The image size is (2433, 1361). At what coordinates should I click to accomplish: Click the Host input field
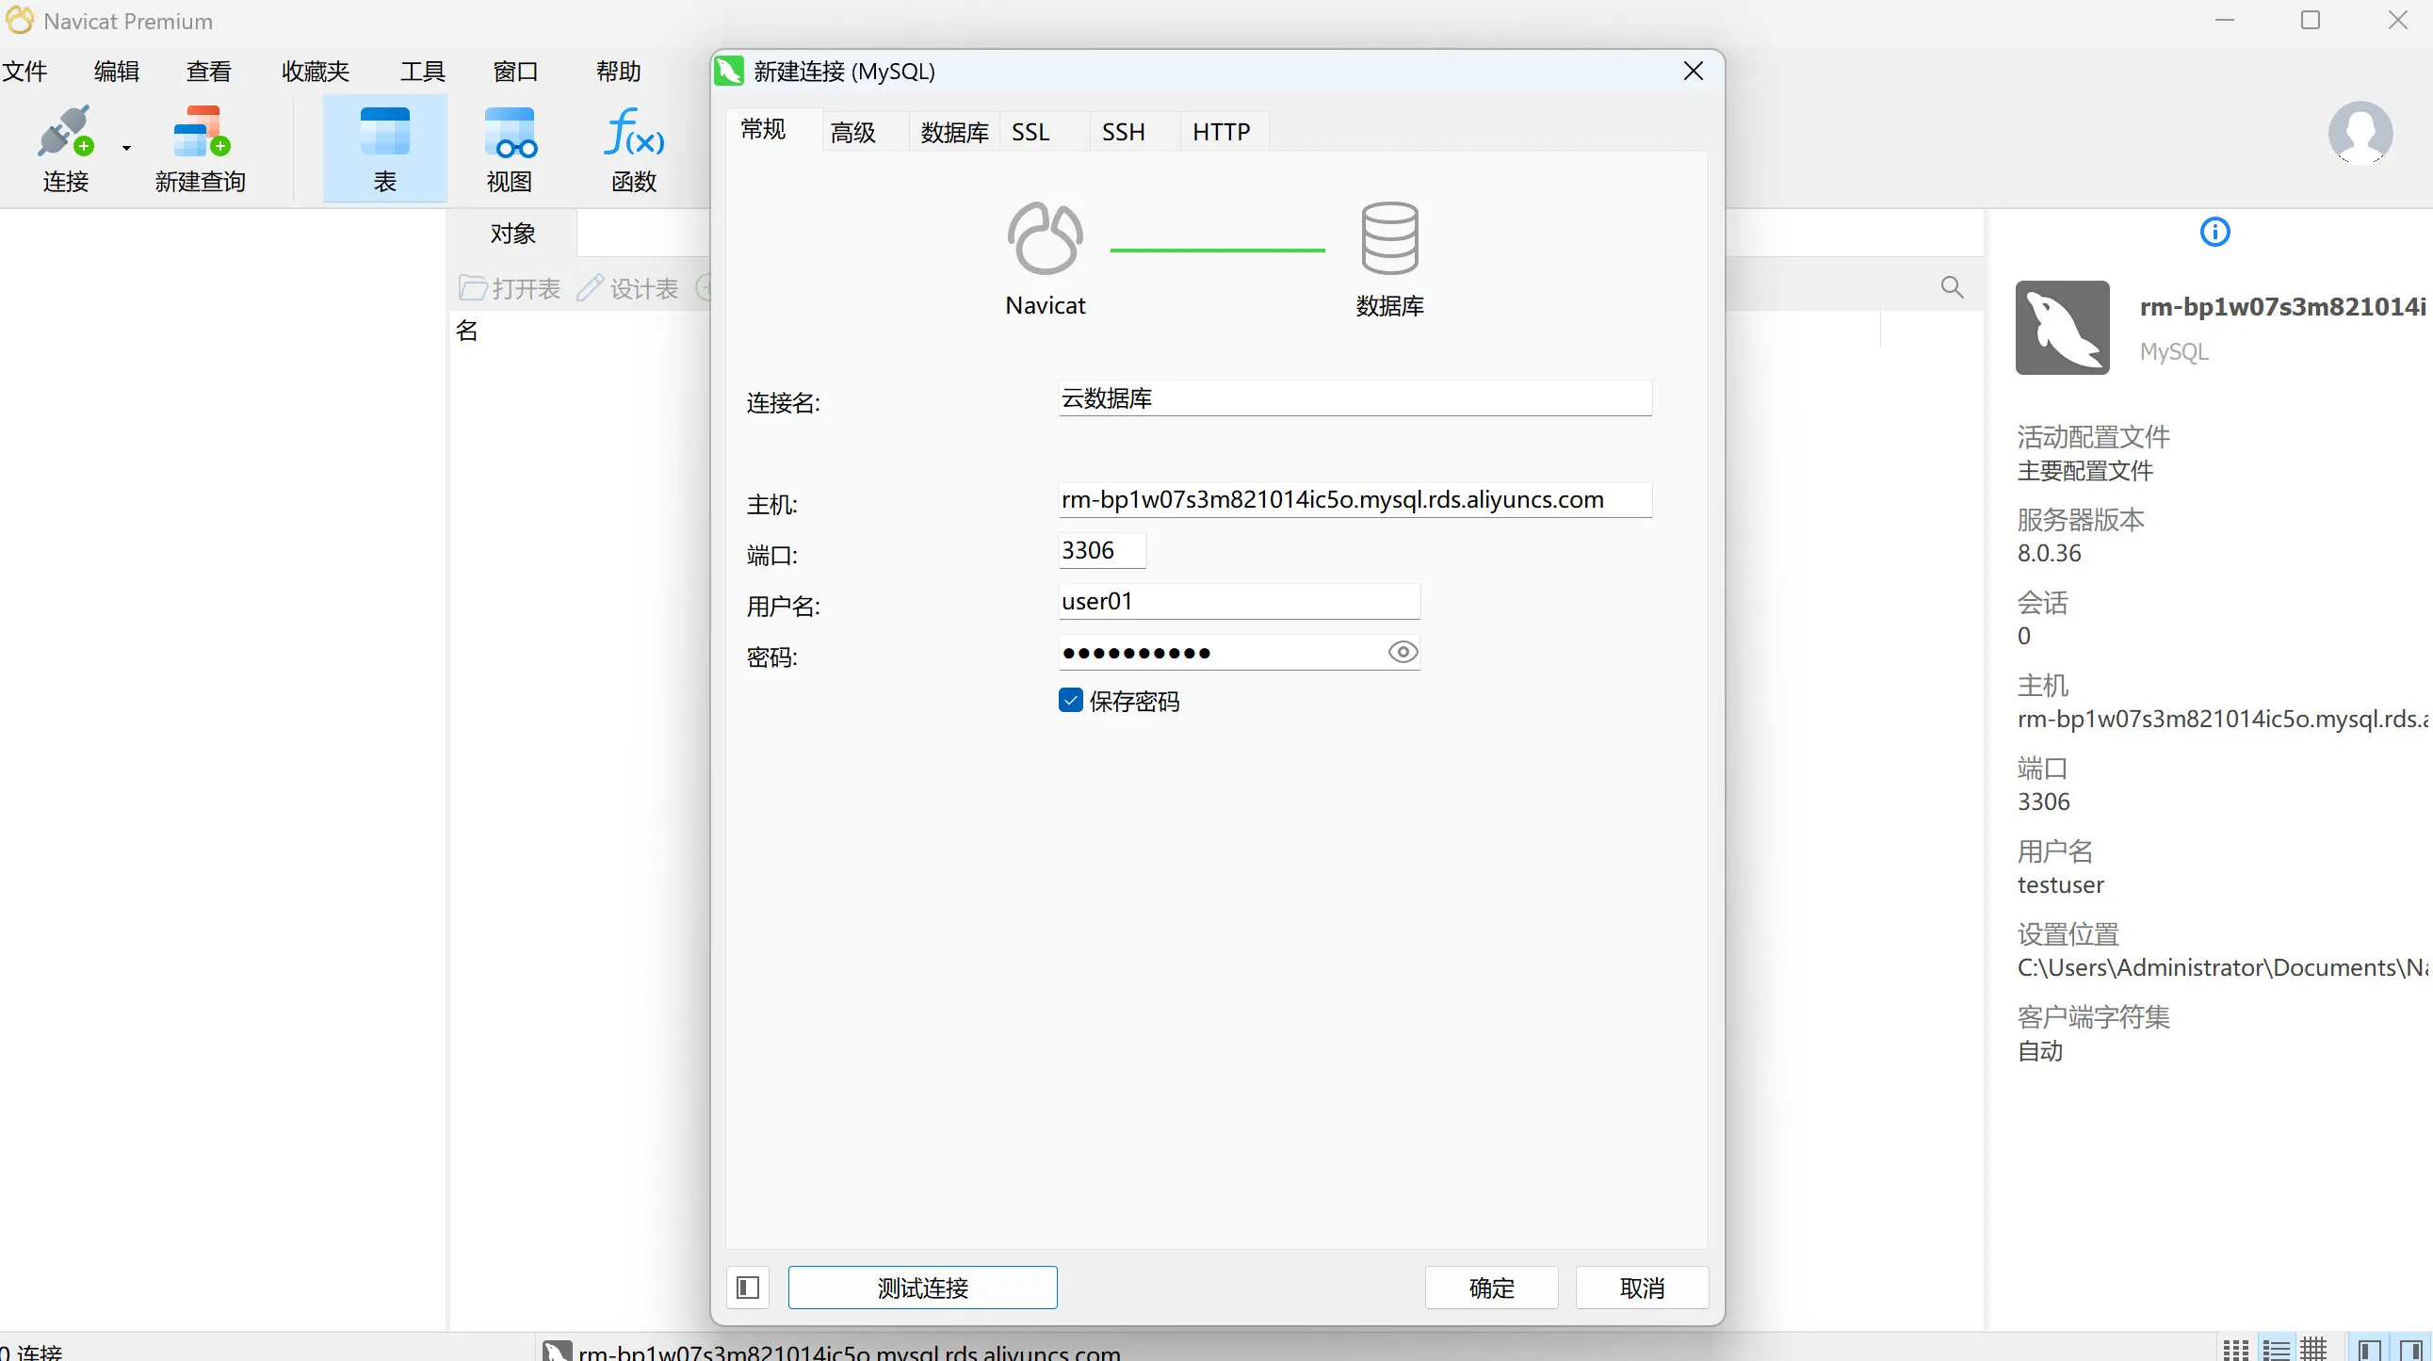1354,498
